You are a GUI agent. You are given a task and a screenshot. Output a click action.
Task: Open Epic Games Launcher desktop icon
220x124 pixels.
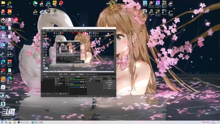(48, 12)
